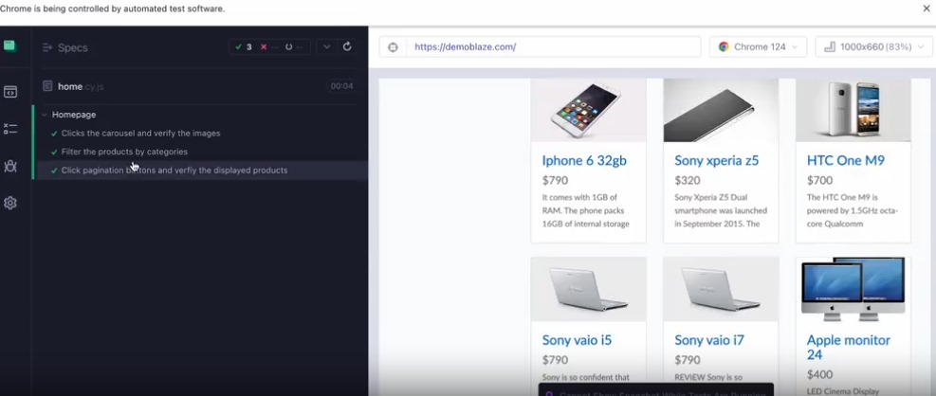Click the home.cy.js file document icon
936x396 pixels.
47,86
